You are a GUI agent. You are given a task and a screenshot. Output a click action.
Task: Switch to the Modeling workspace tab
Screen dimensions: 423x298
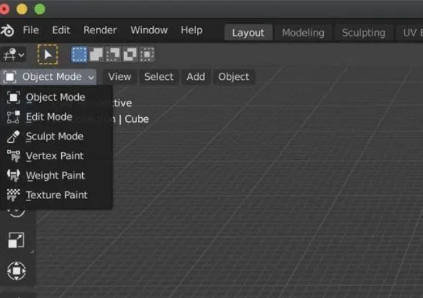303,33
